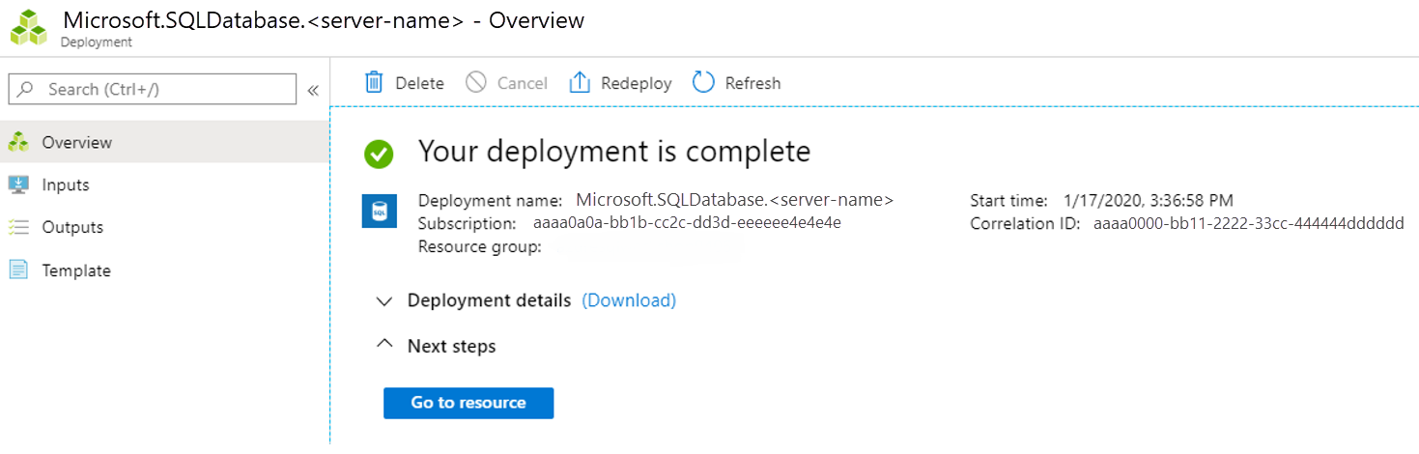Collapse the sidebar with double chevron
This screenshot has height=454, width=1419.
coord(313,90)
